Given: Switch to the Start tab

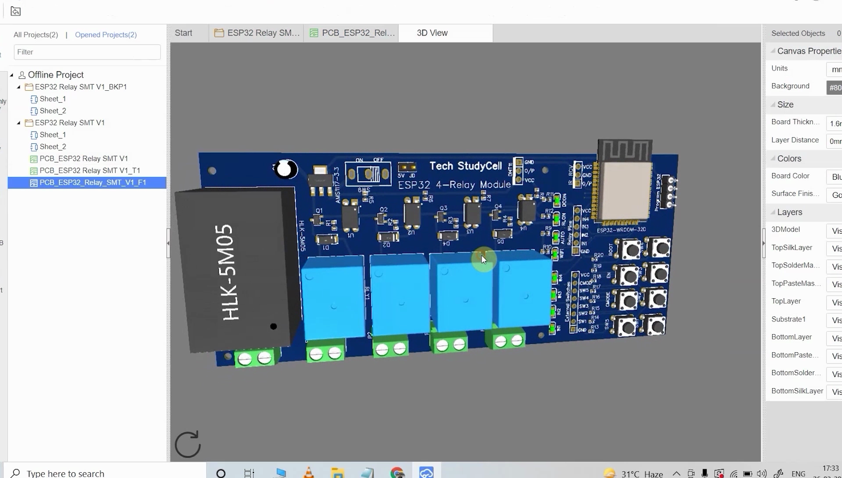Looking at the screenshot, I should [x=183, y=32].
